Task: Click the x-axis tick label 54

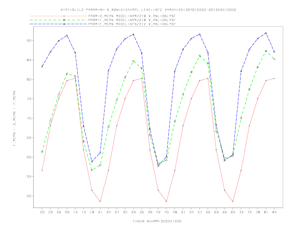Action: [x=191, y=212]
